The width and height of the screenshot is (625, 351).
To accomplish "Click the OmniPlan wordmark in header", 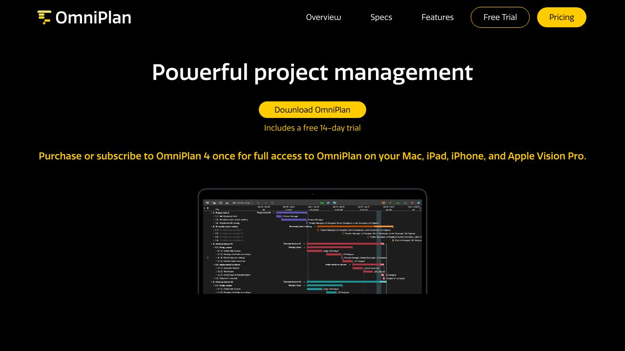I will 93,18.
